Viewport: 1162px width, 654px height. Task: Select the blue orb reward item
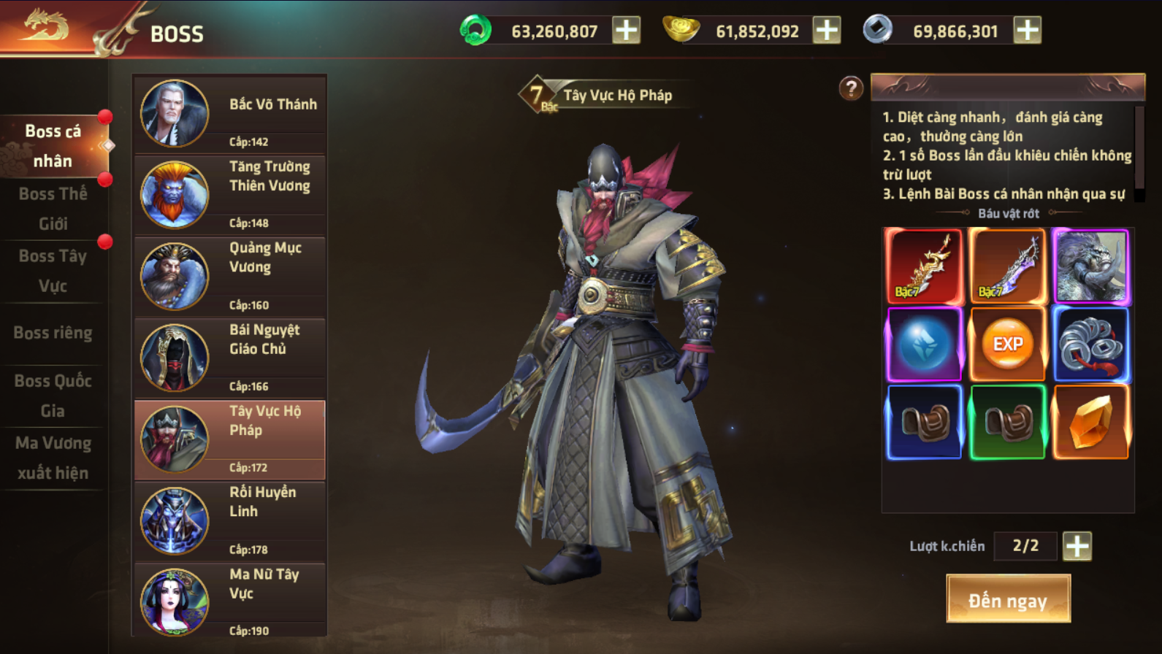924,344
